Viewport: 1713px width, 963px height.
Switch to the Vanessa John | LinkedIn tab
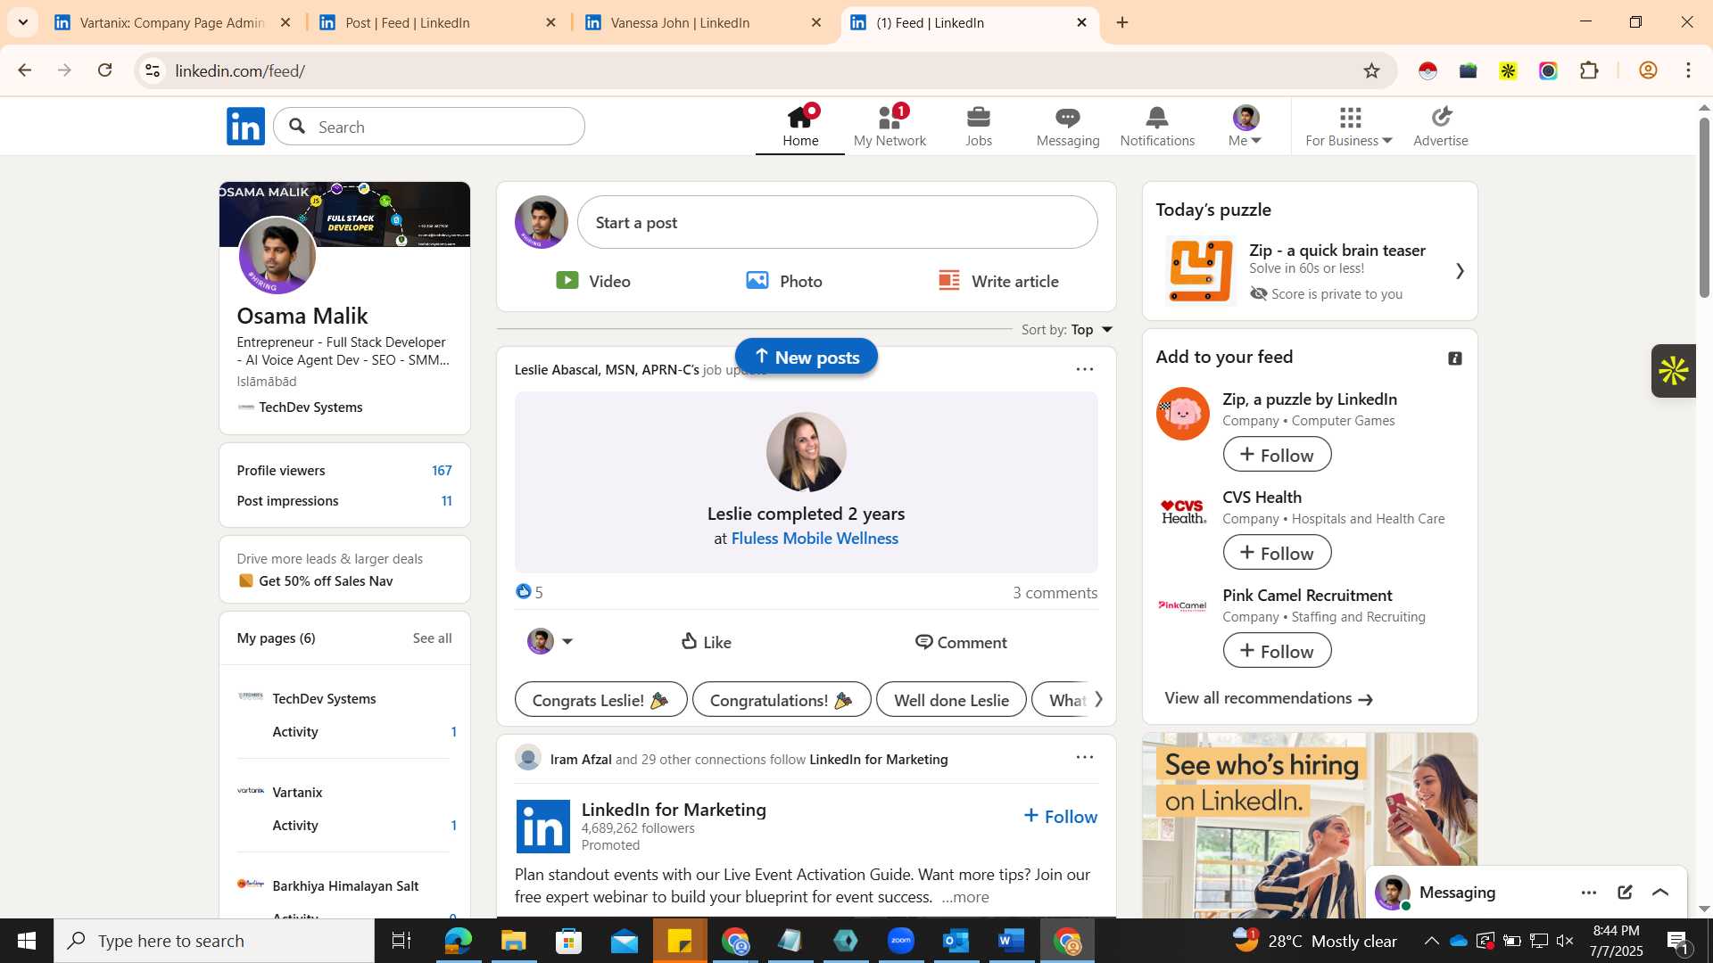tap(704, 23)
